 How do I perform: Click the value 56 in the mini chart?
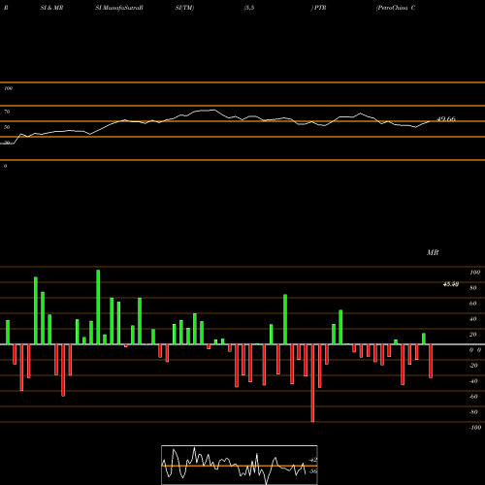pyautogui.click(x=313, y=471)
